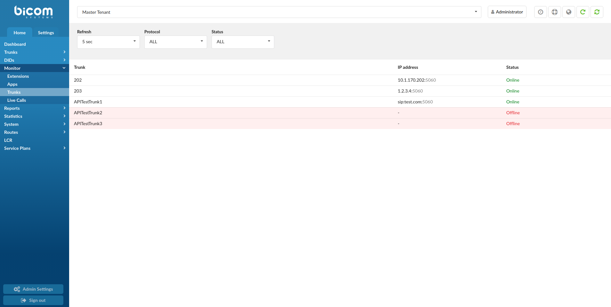Image resolution: width=611 pixels, height=307 pixels.
Task: Open the Protocol filter dropdown
Action: click(x=176, y=42)
